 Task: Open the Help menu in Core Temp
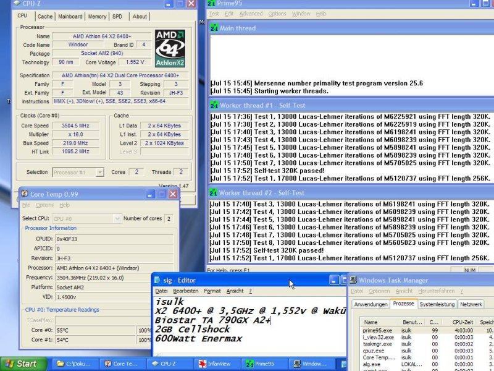(64, 205)
